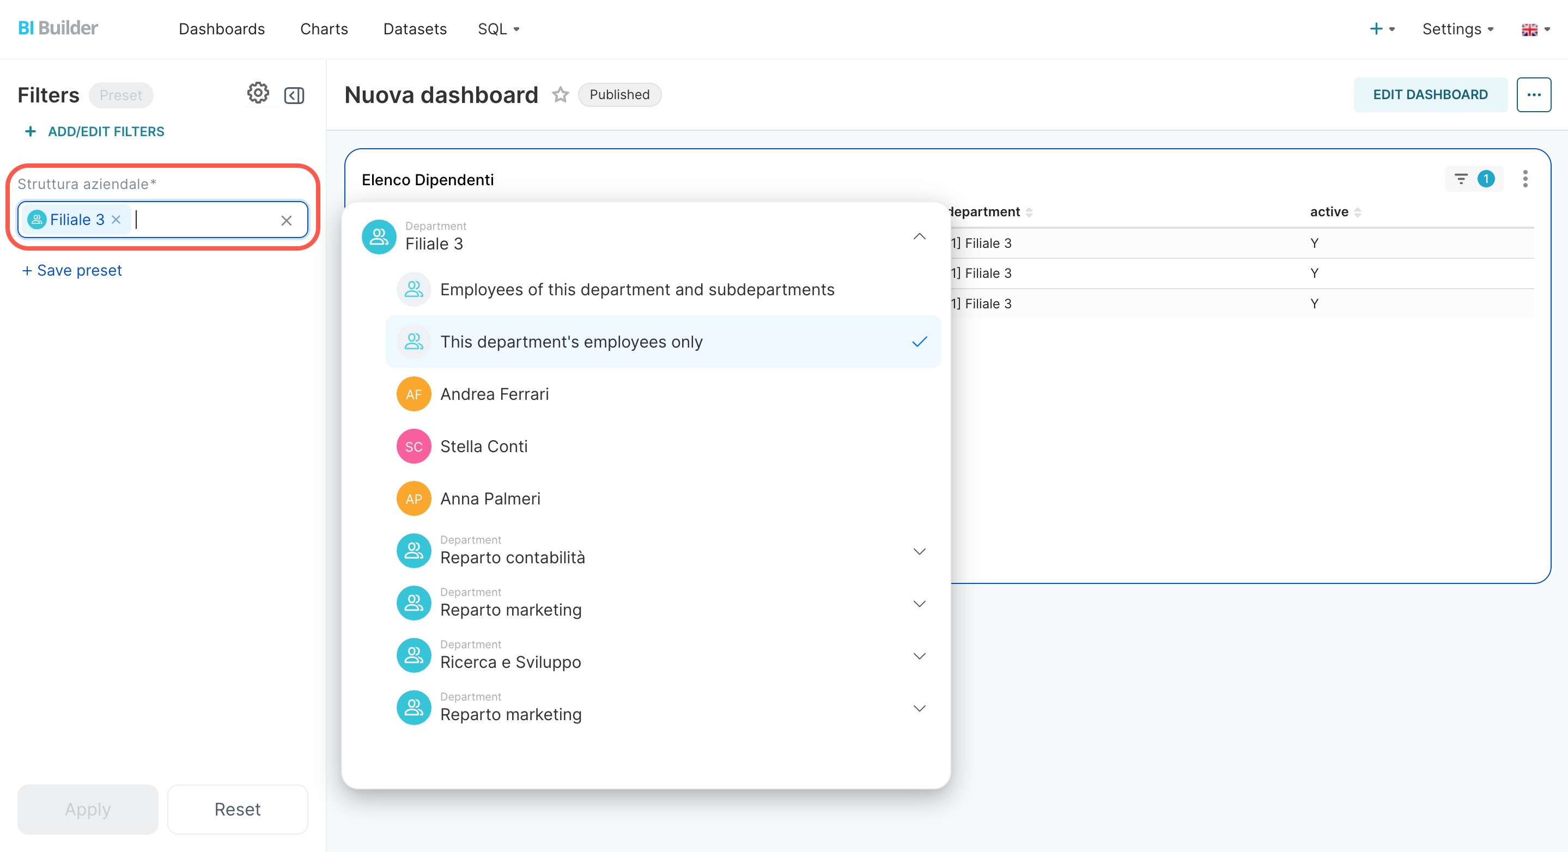Expand the Reparto contabilità department
Image resolution: width=1568 pixels, height=852 pixels.
click(x=919, y=551)
